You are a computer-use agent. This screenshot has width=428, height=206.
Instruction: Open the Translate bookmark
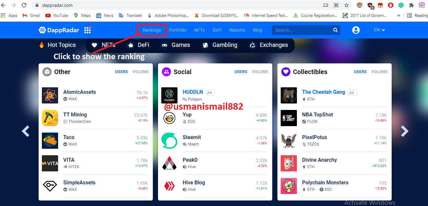pos(130,16)
